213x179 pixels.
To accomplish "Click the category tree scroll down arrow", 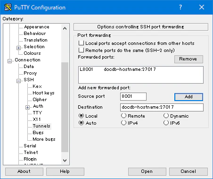I will click(x=65, y=161).
